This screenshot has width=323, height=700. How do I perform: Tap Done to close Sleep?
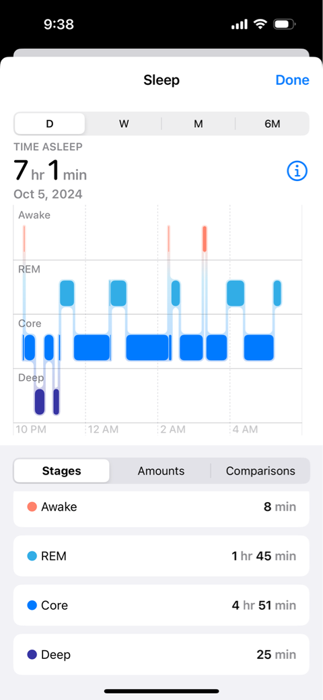coord(292,80)
